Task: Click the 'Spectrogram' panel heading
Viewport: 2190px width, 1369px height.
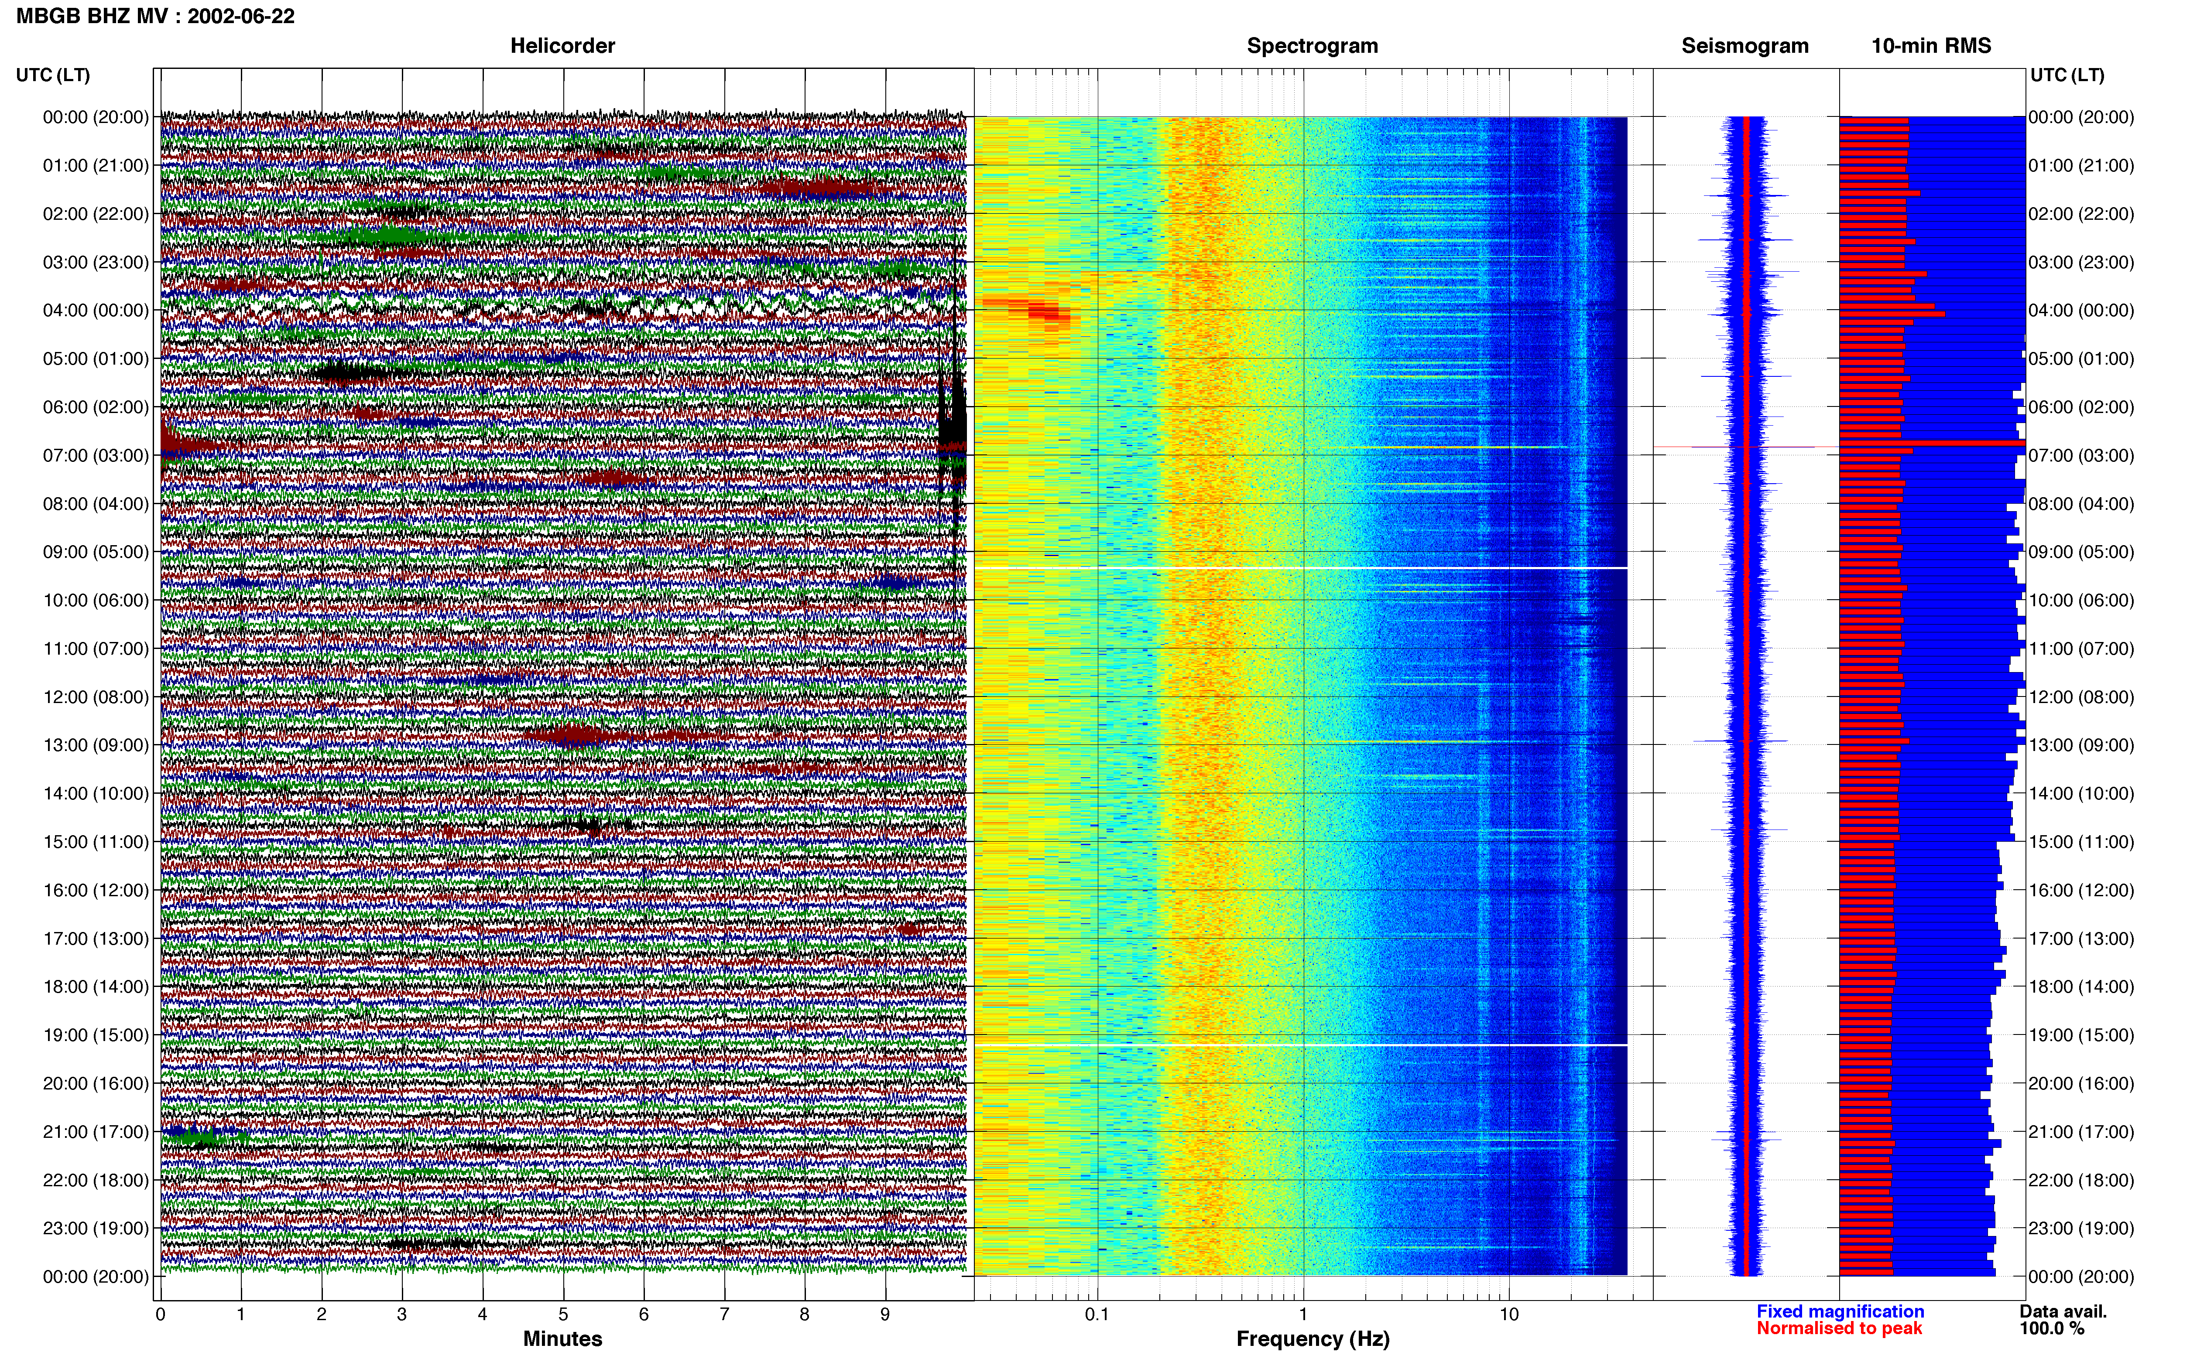Action: point(1312,45)
